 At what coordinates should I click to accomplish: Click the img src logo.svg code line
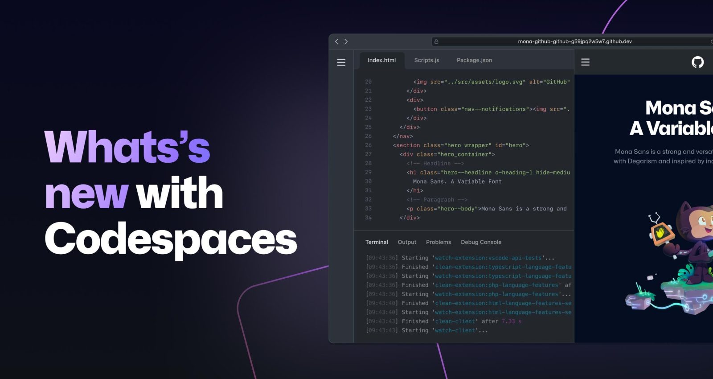(x=492, y=82)
